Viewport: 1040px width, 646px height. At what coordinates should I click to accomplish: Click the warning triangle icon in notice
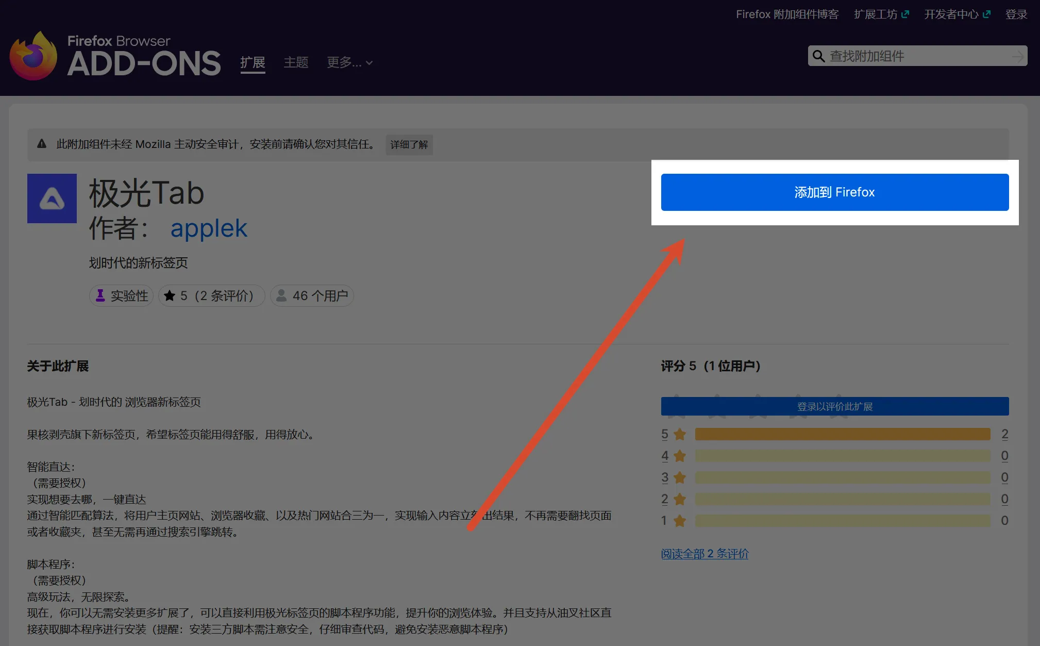pyautogui.click(x=42, y=144)
